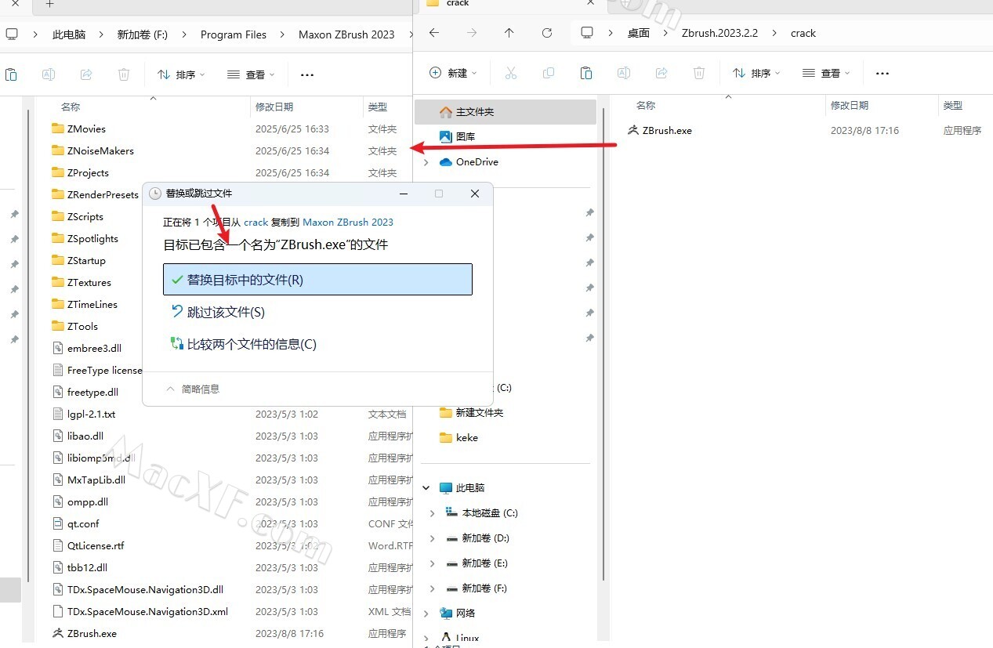
Task: Click the file icon beside qt.conf
Action: [x=58, y=523]
